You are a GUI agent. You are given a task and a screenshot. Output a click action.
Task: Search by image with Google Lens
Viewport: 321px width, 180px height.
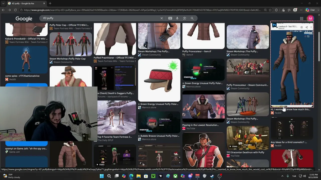(185, 18)
